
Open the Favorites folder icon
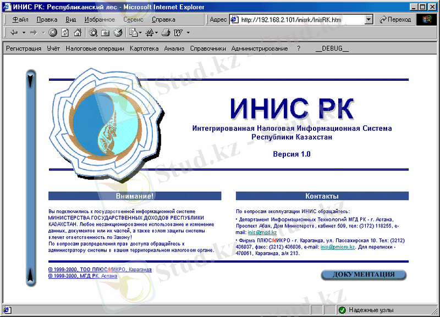[106, 33]
